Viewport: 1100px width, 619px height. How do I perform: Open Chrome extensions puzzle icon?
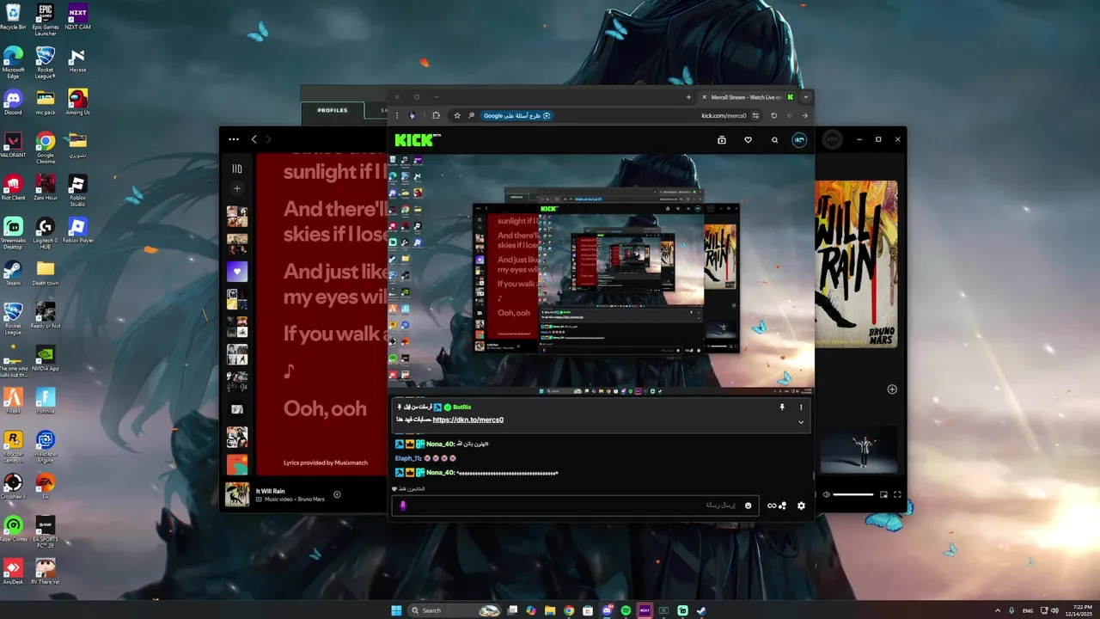436,115
